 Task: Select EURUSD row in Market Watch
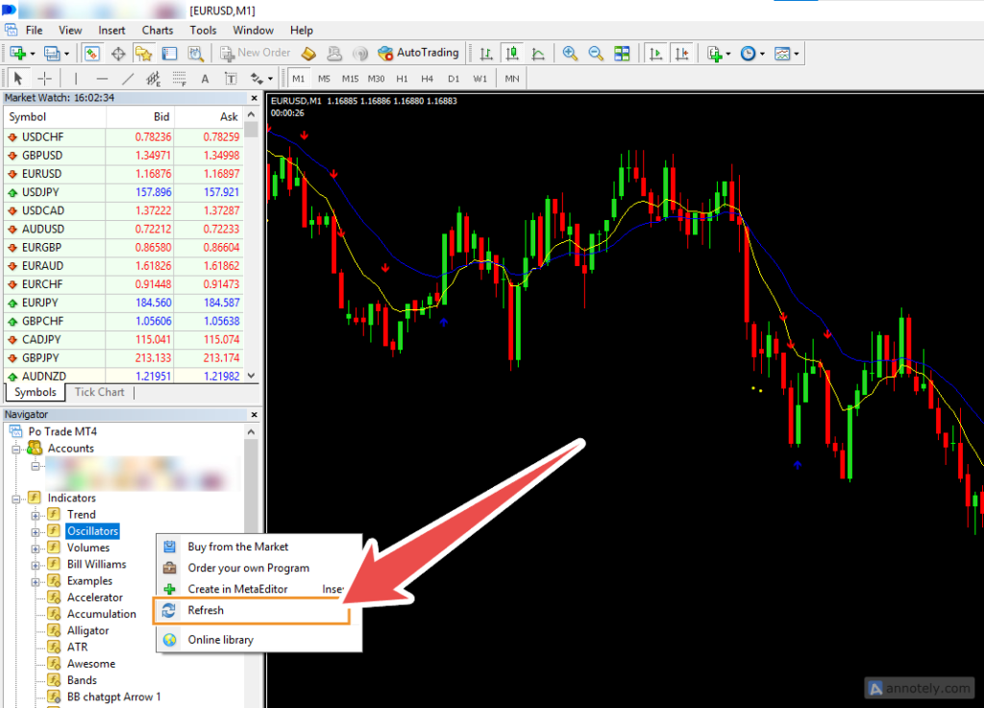click(x=123, y=174)
